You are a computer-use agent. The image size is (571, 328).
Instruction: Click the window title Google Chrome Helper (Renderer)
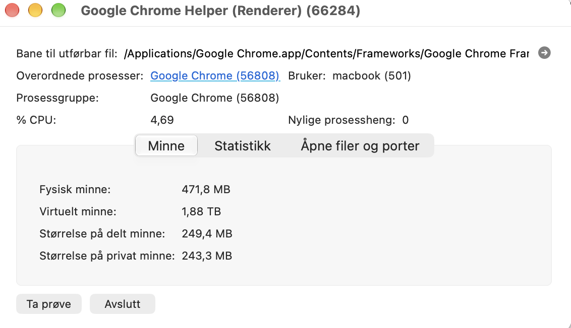pyautogui.click(x=220, y=11)
